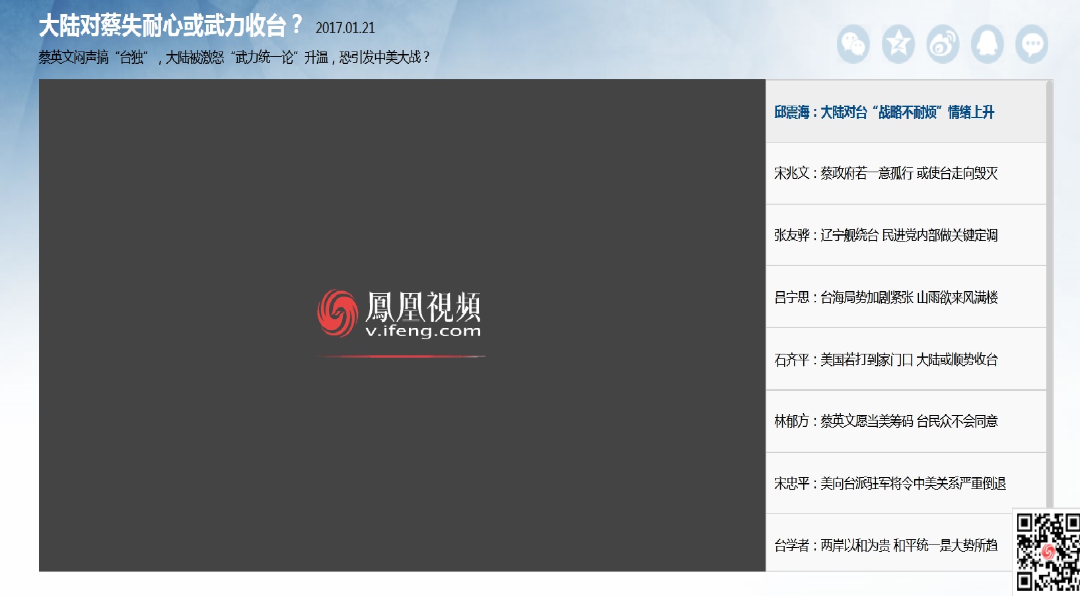Click the video player area
The width and height of the screenshot is (1080, 596).
pyautogui.click(x=402, y=325)
